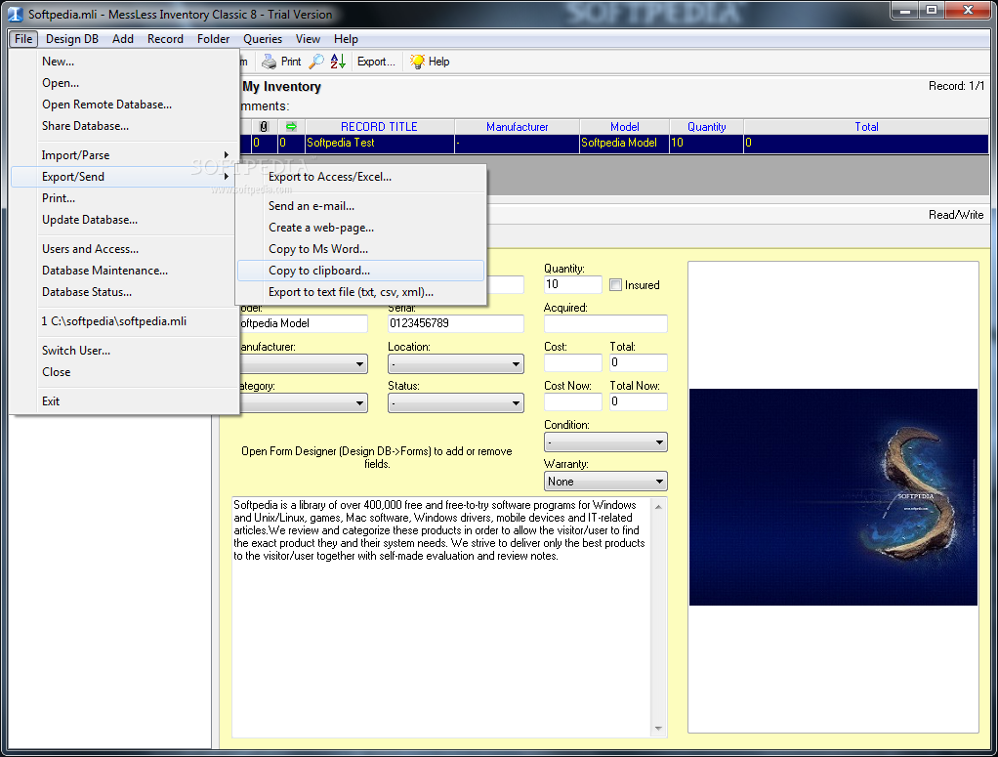Click the attachment paperclip column header icon
The width and height of the screenshot is (998, 757).
(264, 127)
